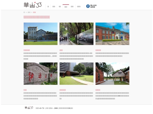Click the red title under the curved-path lawn photo
Viewport: 153px width, 114px height.
63,90
